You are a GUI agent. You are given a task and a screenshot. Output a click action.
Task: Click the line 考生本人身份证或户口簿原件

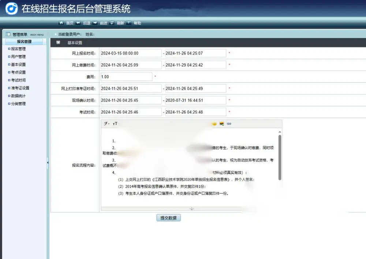[173, 193]
